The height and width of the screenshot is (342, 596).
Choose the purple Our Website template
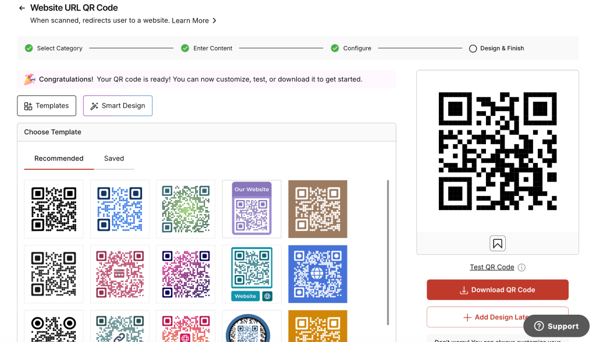click(251, 209)
